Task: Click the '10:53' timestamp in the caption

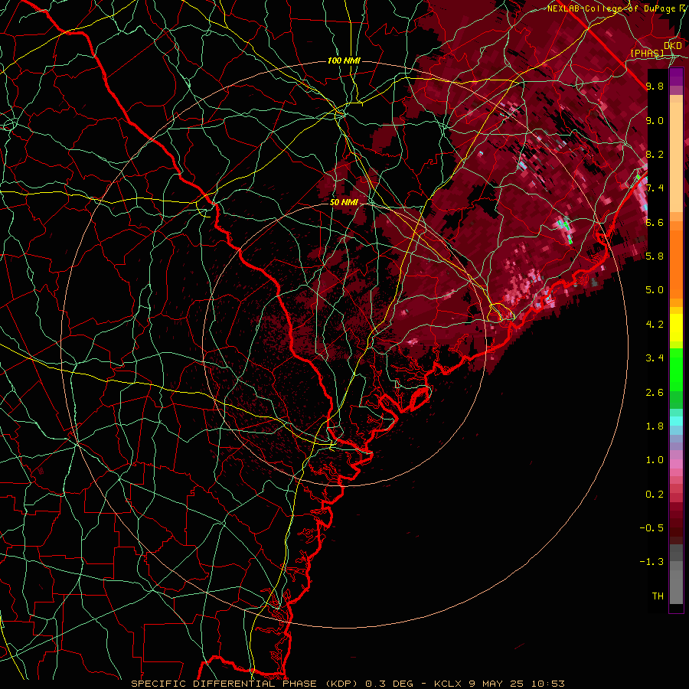Action: click(x=548, y=684)
